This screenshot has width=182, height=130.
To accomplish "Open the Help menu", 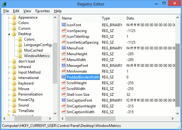I will pyautogui.click(x=58, y=11).
